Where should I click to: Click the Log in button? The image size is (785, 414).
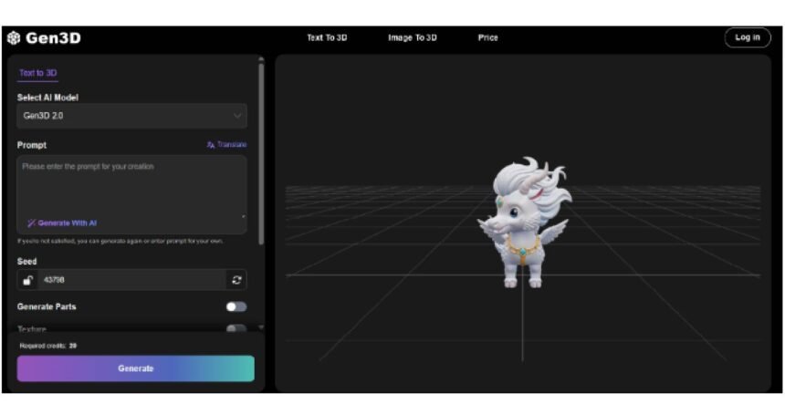coord(747,37)
